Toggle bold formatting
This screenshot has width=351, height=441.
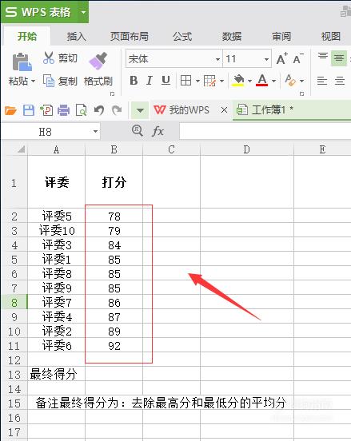(134, 81)
